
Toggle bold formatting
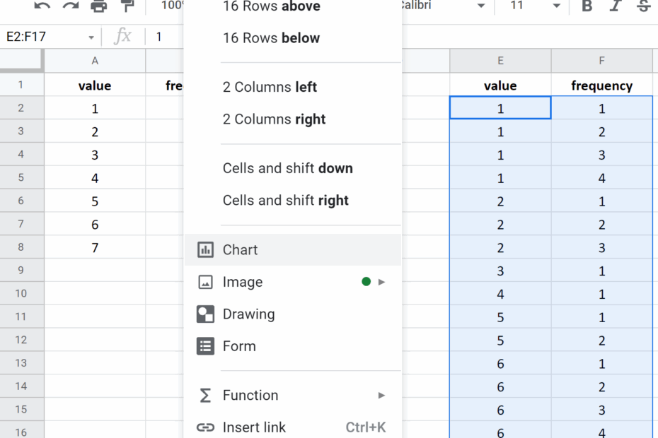tap(587, 6)
